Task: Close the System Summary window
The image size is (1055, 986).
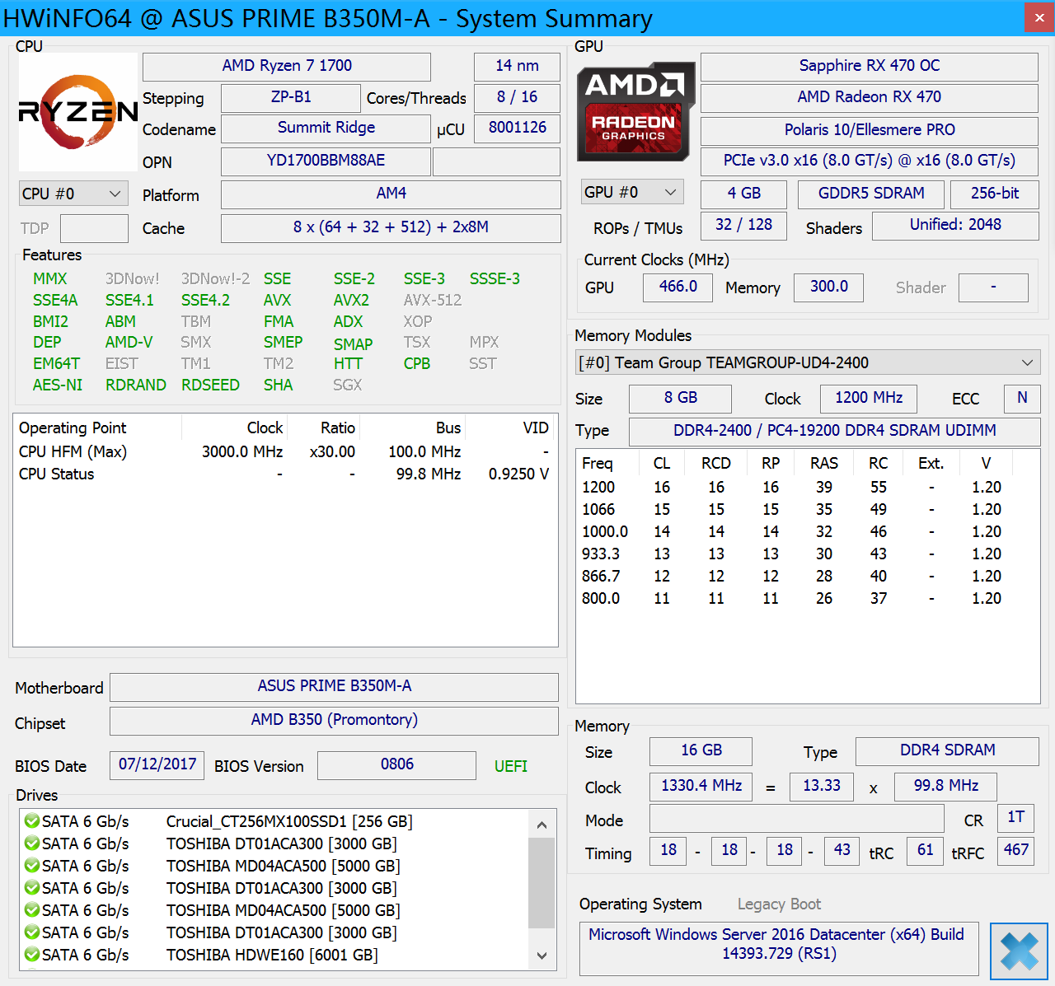Action: tap(1039, 17)
